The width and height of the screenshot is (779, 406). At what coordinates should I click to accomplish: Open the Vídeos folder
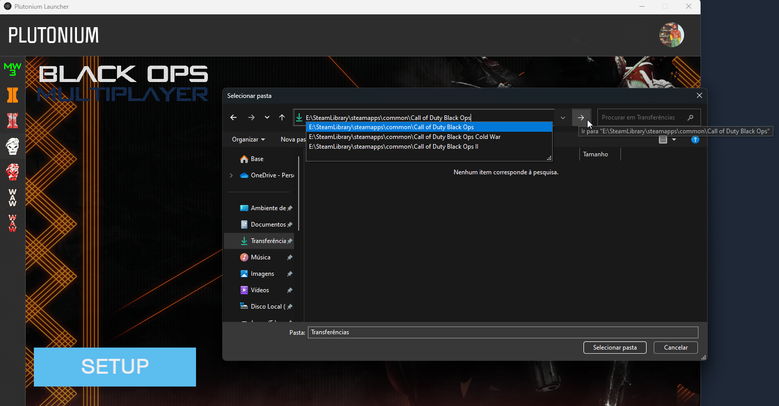[255, 290]
